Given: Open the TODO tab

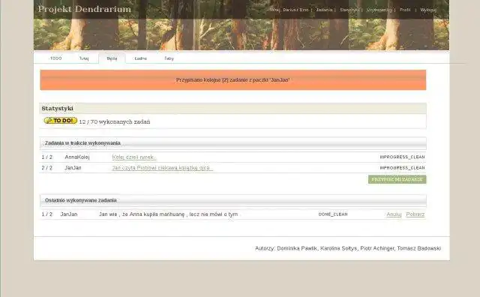Looking at the screenshot, I should click(x=55, y=58).
